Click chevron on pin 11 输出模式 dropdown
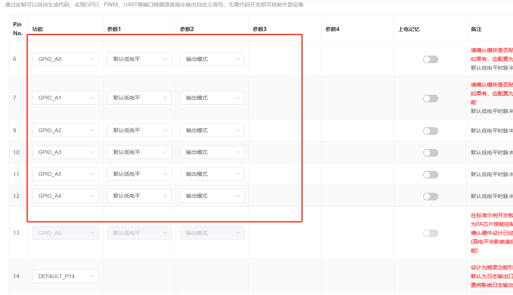This screenshot has height=295, width=513. pyautogui.click(x=238, y=174)
